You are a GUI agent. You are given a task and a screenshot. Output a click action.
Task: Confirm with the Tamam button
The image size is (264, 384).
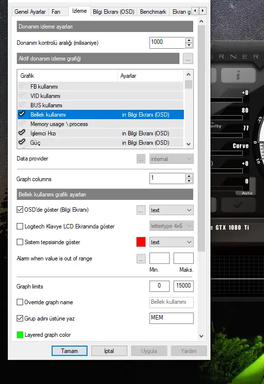[x=69, y=351]
